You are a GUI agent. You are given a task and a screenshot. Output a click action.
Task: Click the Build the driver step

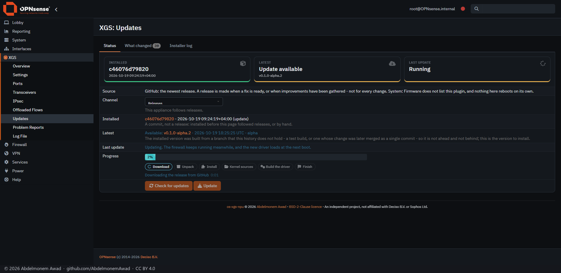tap(275, 167)
